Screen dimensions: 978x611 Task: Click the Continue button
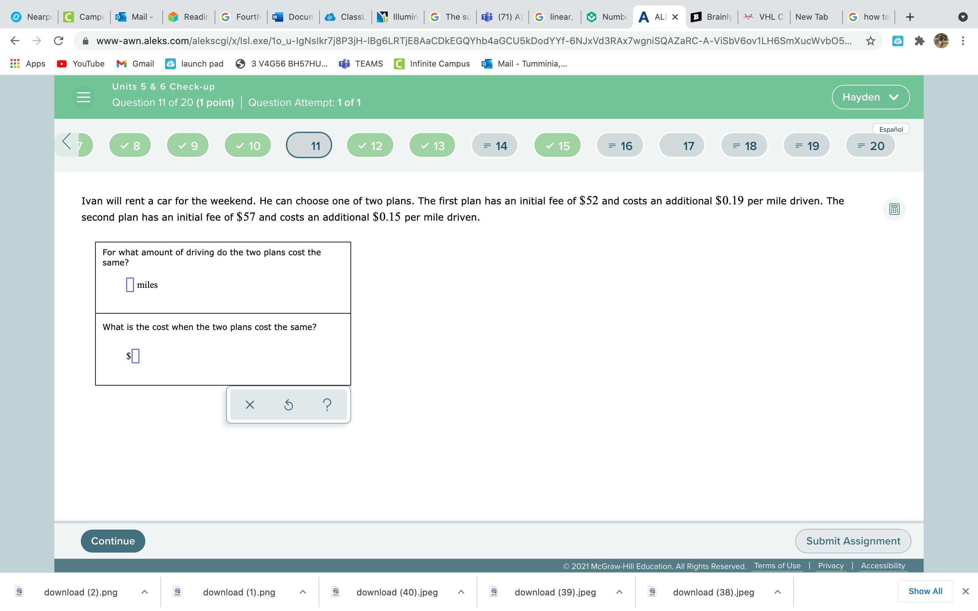(113, 541)
